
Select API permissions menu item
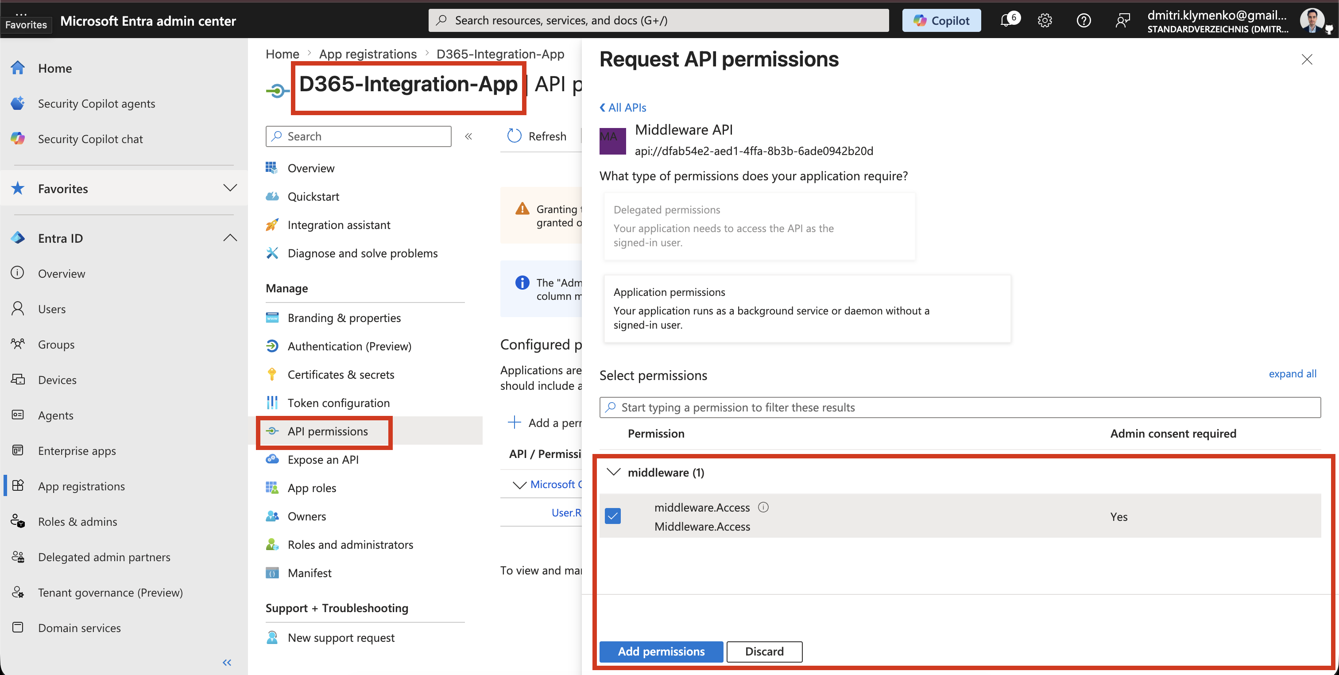(328, 431)
